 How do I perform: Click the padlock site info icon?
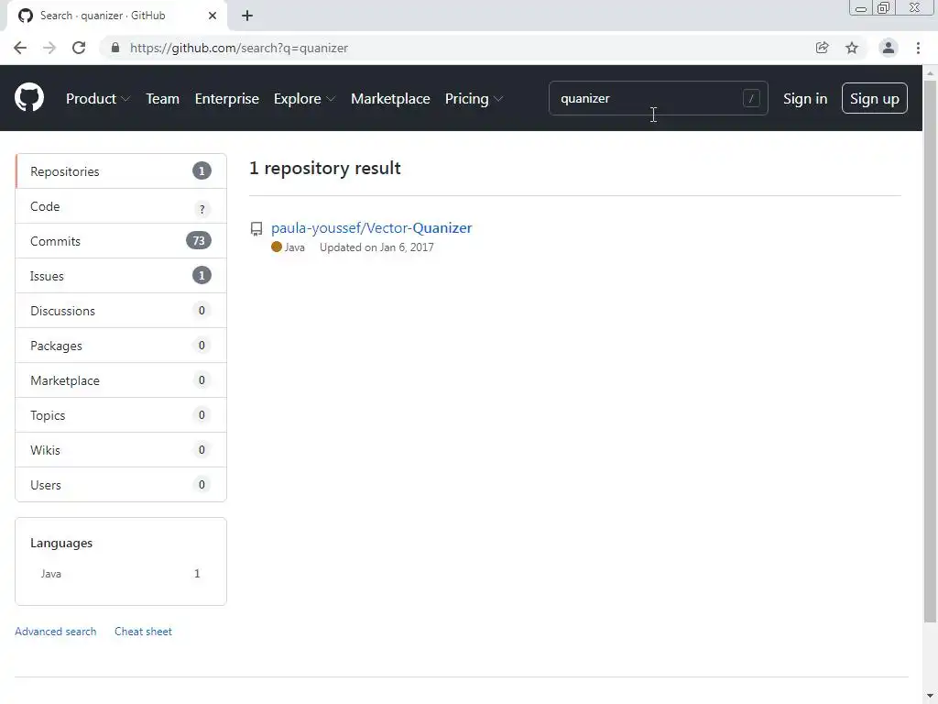coord(115,48)
